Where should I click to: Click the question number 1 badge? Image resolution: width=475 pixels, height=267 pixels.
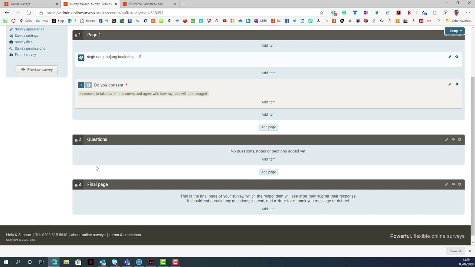[x=81, y=85]
